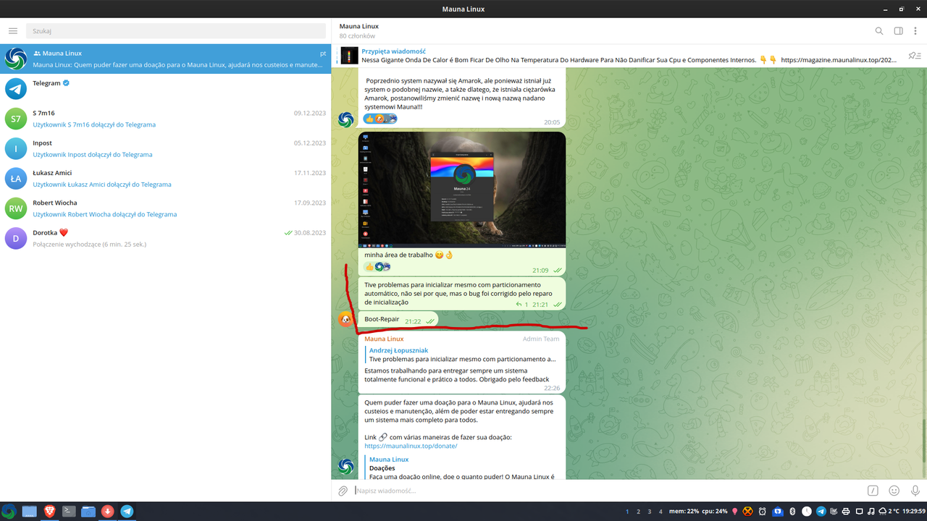The image size is (927, 521).
Task: Open the Doações link preview
Action: [463, 467]
